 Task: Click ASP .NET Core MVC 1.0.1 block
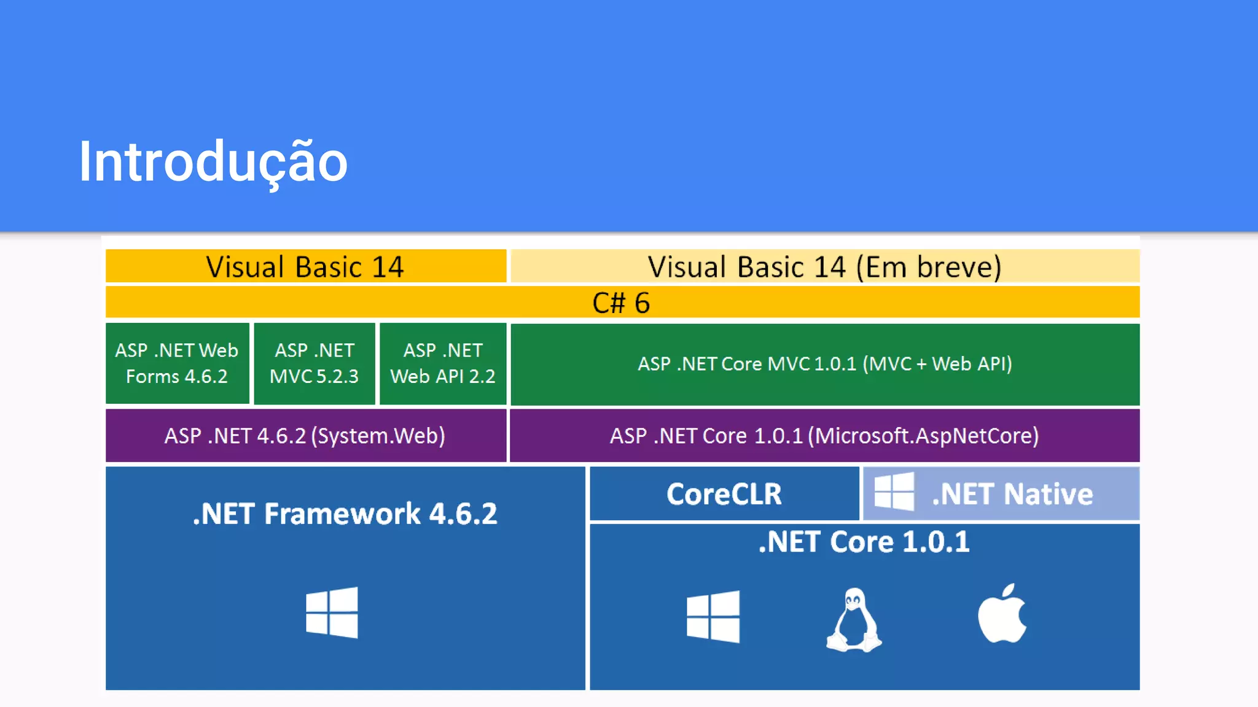pos(824,364)
